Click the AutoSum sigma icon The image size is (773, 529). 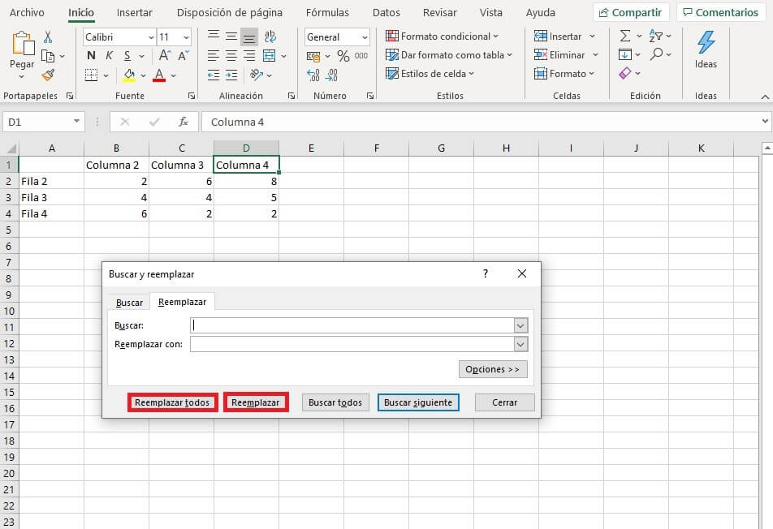[x=624, y=37]
